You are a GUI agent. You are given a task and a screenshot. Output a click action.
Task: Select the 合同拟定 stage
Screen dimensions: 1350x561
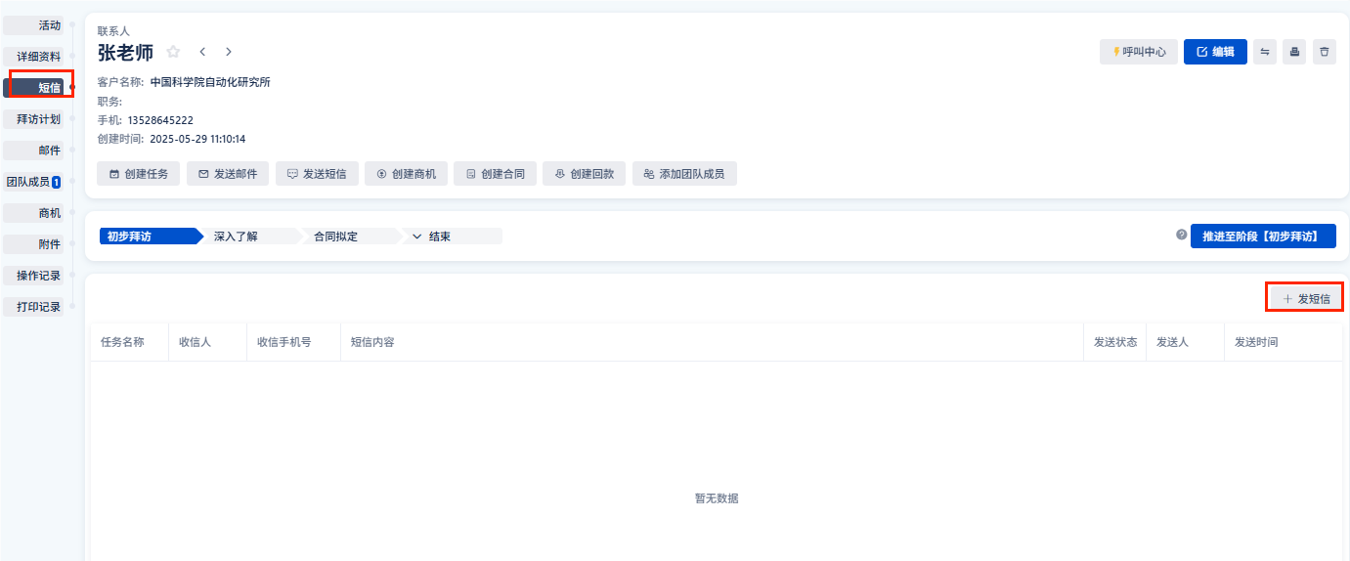(x=350, y=237)
